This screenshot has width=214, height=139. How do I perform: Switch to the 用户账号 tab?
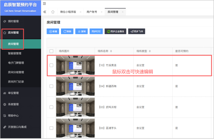92,12
